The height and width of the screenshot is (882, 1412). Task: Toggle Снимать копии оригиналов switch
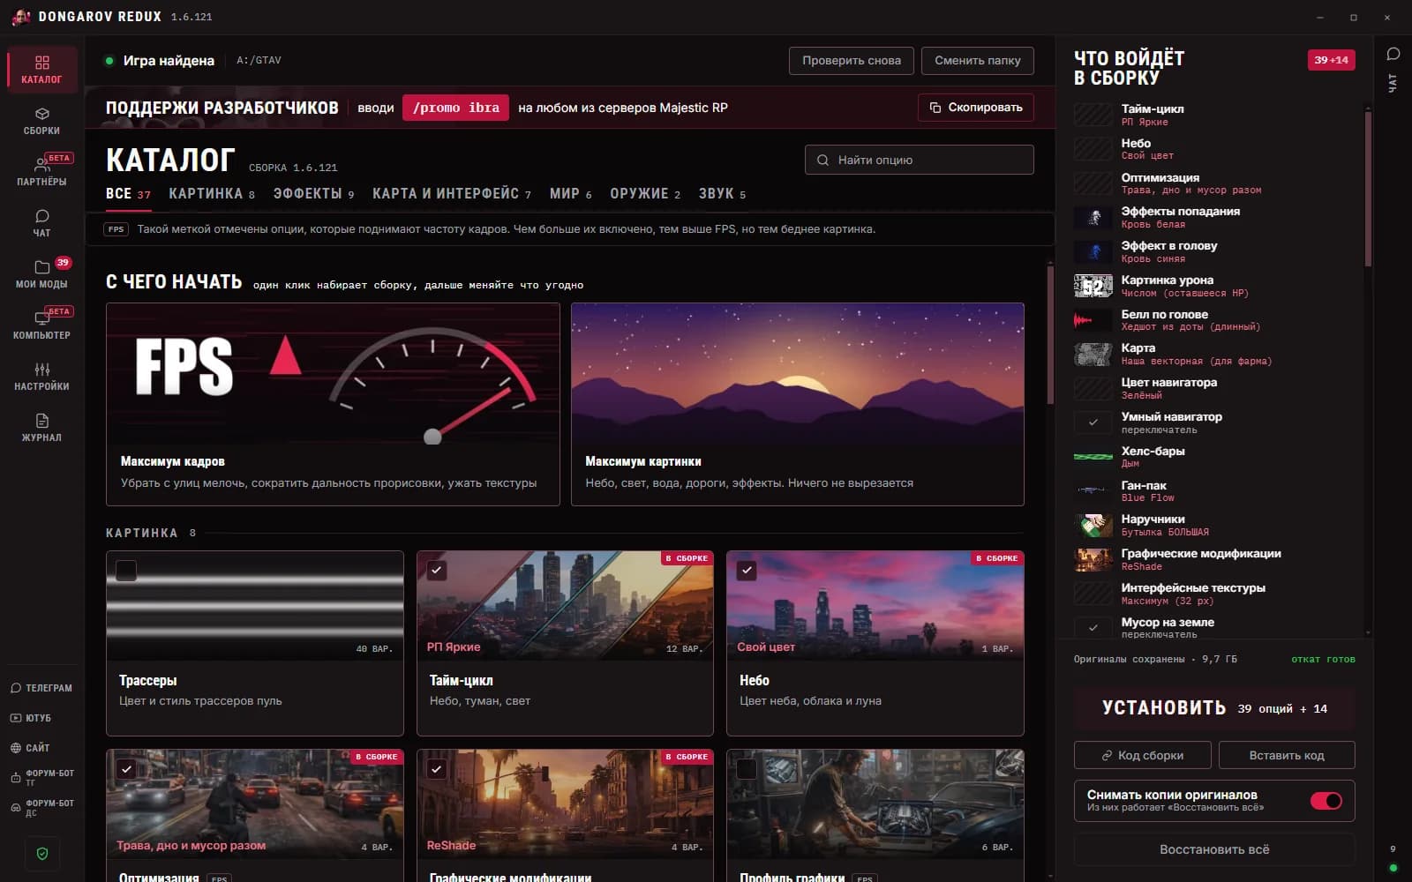(x=1326, y=801)
